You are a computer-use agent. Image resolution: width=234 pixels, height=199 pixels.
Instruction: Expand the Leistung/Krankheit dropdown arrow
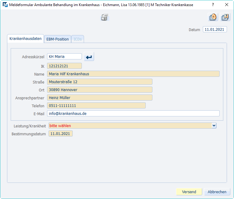[214, 126]
